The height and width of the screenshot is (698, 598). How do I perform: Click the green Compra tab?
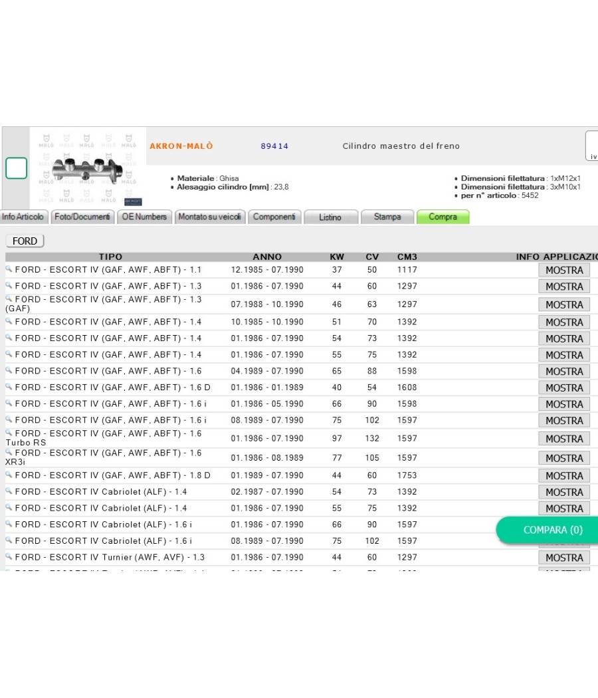coord(443,217)
